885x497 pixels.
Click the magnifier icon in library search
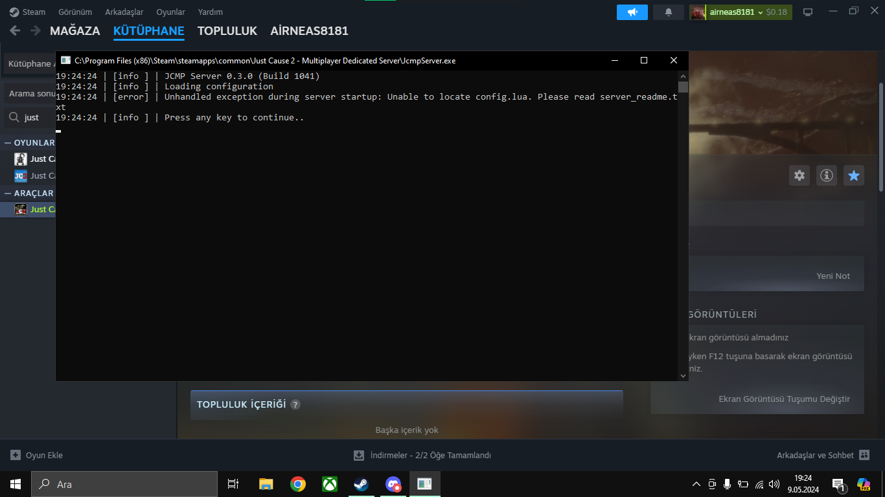(x=14, y=117)
